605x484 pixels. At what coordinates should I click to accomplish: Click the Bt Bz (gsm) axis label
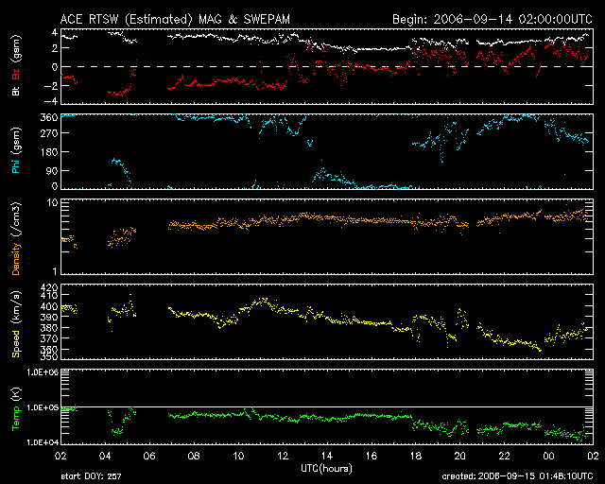(x=16, y=65)
